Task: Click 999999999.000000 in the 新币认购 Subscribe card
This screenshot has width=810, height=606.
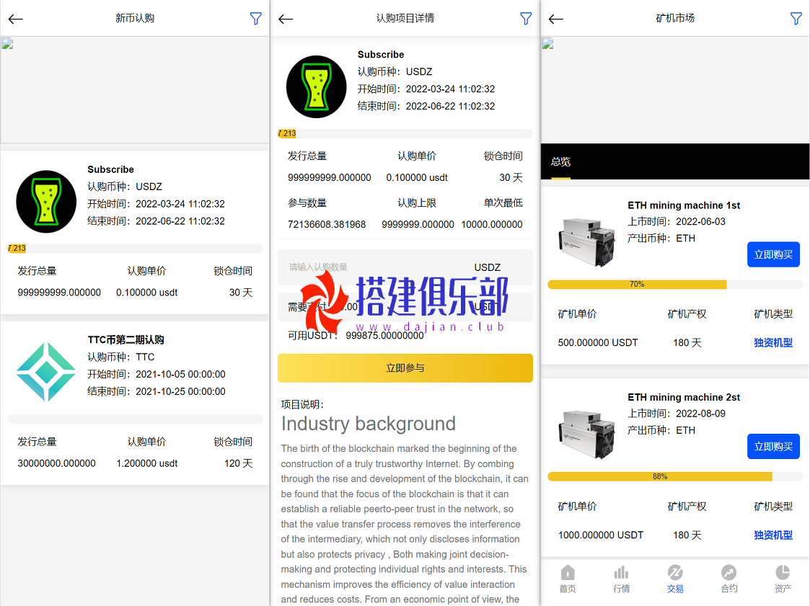Action: point(59,293)
